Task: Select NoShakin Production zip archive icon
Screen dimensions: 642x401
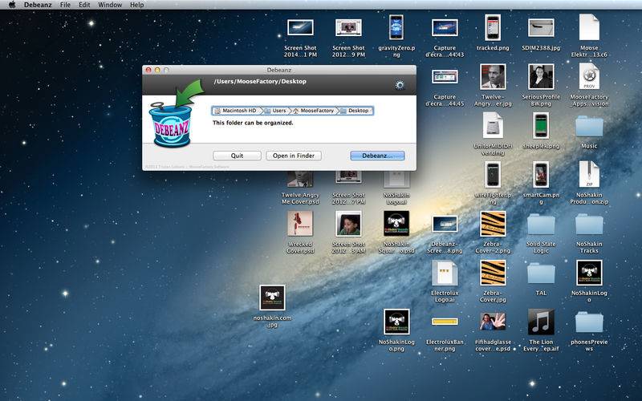Action: pos(589,174)
